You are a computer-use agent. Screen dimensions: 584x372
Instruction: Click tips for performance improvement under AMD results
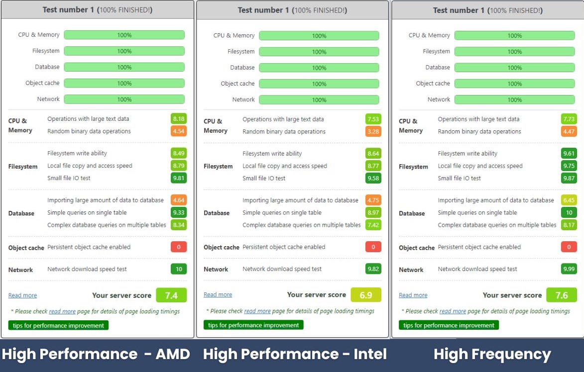58,325
